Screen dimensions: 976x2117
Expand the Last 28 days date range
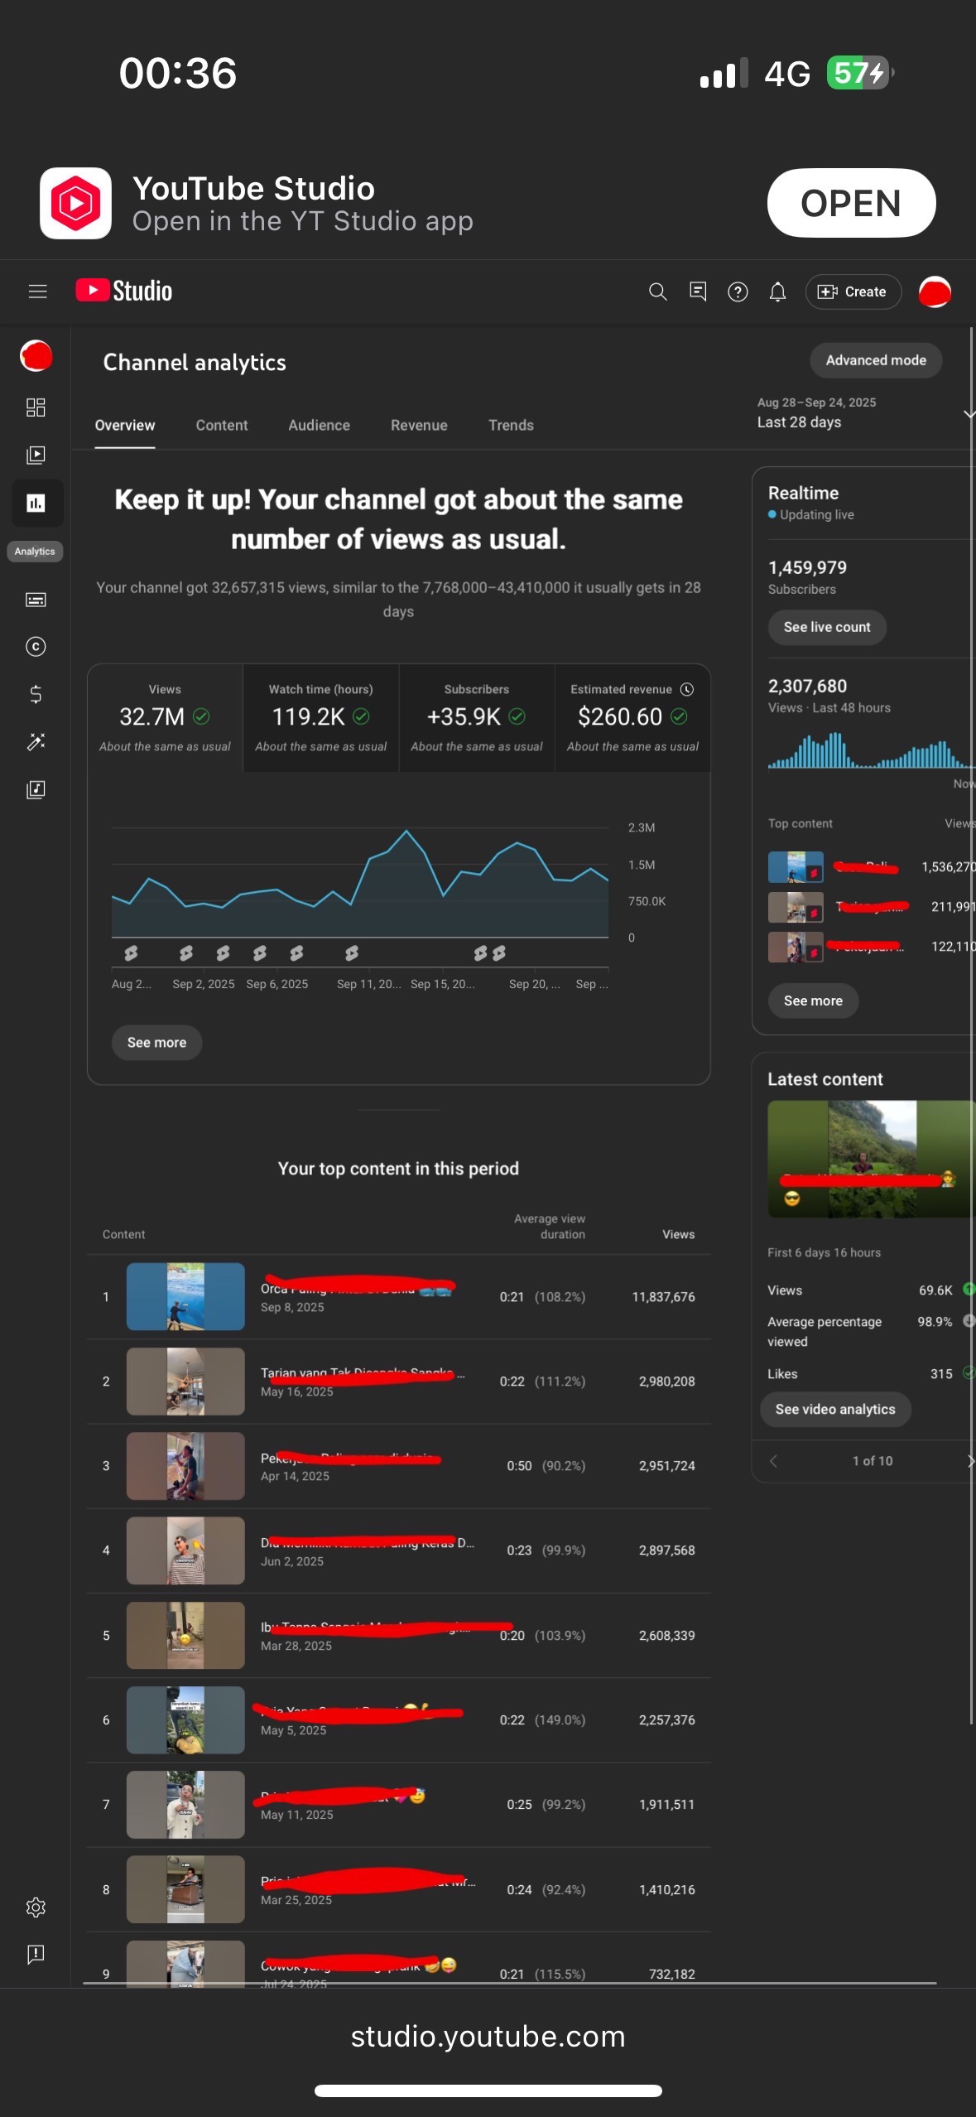pos(861,413)
